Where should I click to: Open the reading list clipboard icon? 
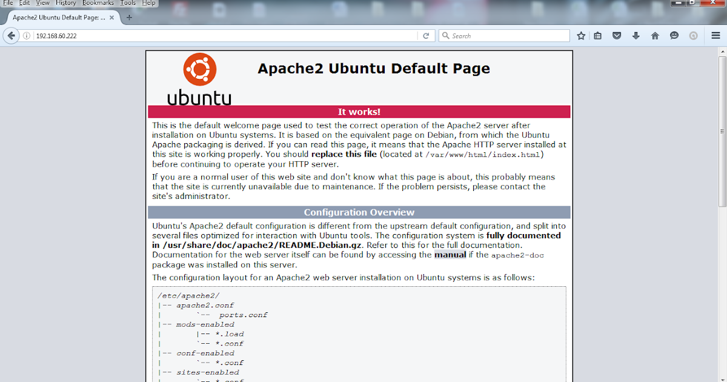597,35
